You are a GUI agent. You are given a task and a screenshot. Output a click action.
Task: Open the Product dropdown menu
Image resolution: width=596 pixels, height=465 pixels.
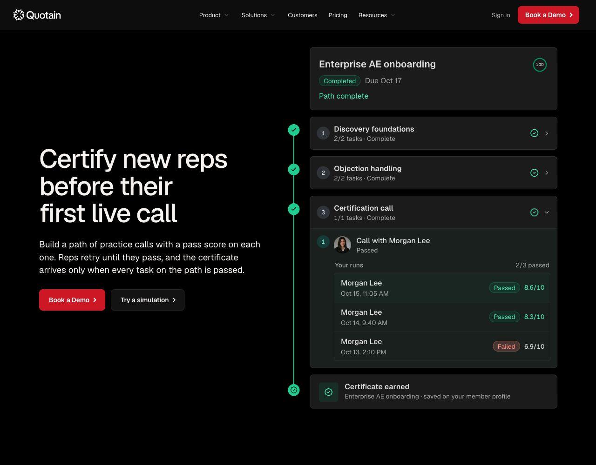tap(214, 15)
